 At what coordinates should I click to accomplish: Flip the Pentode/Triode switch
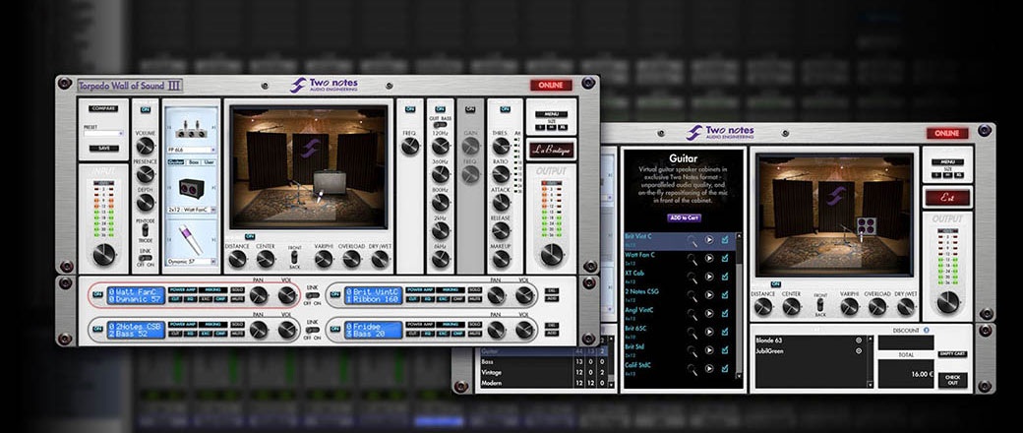[145, 230]
